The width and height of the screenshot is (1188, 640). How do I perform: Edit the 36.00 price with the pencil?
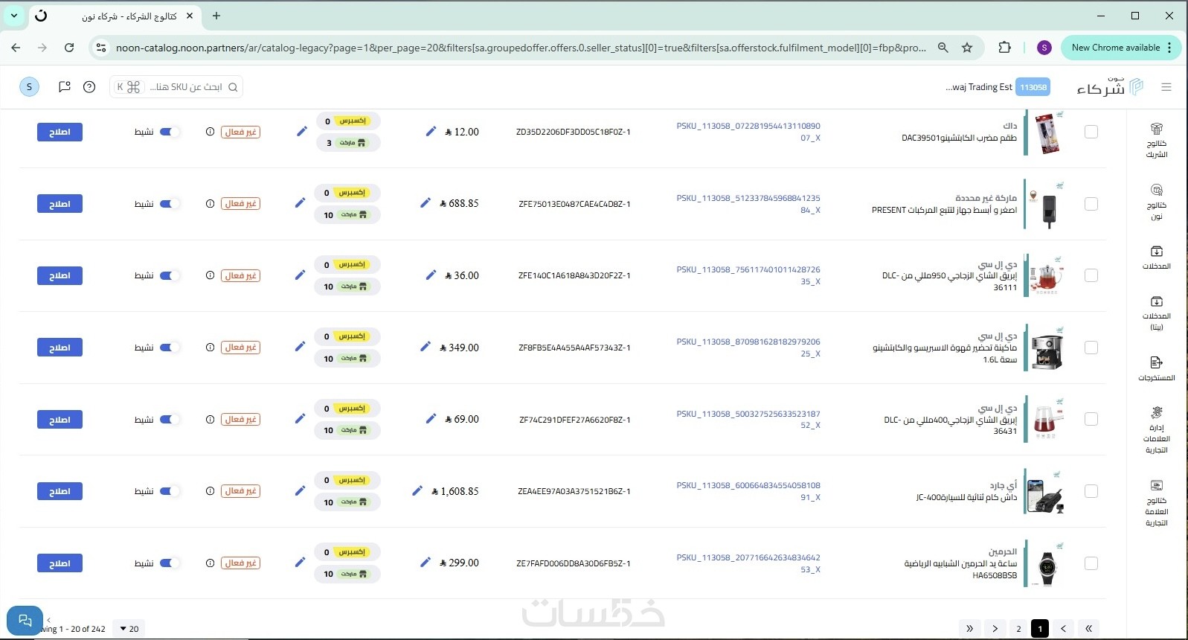click(431, 275)
